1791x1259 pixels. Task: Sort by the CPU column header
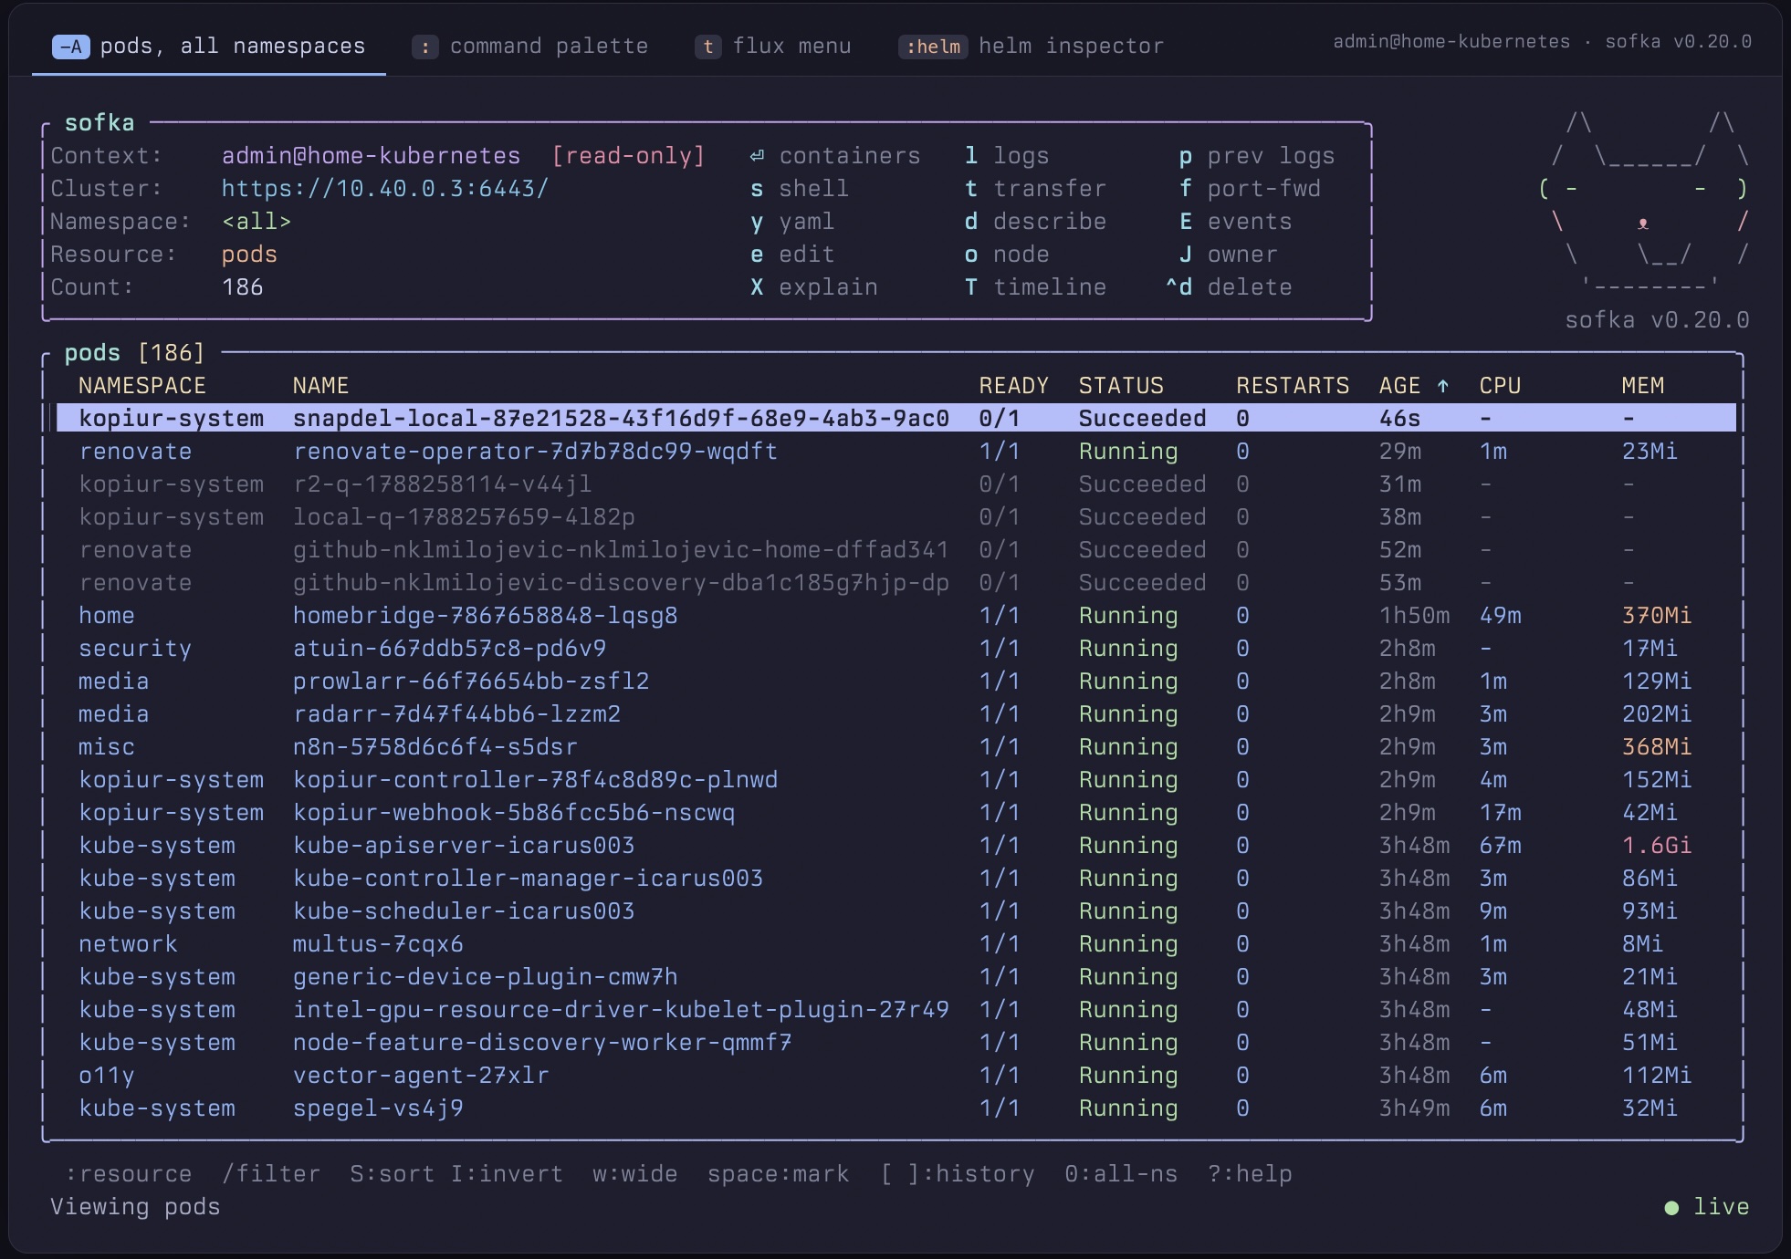click(x=1500, y=386)
